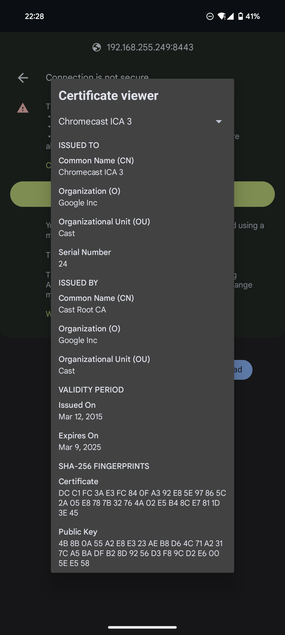Select the Chromecast ICA 3 dropdown label

[x=95, y=121]
